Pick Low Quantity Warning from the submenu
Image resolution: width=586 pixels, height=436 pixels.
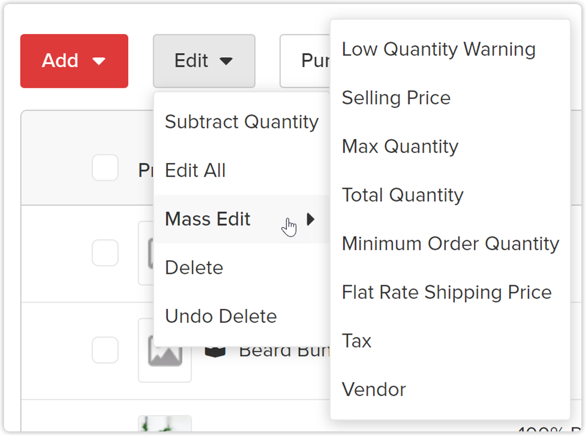(450, 49)
